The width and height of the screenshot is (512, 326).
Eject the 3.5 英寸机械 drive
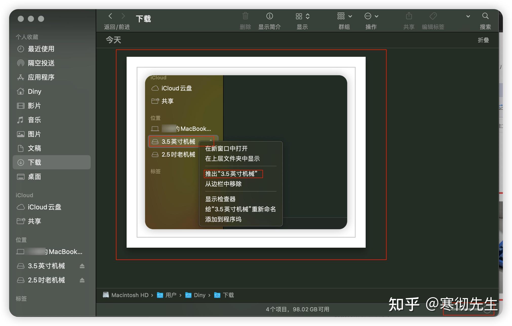click(x=82, y=266)
